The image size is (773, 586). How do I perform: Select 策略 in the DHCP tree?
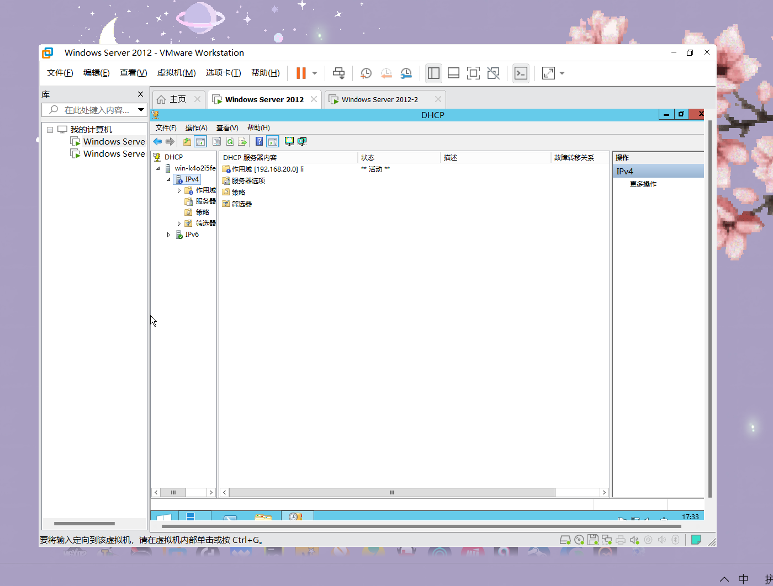[202, 212]
